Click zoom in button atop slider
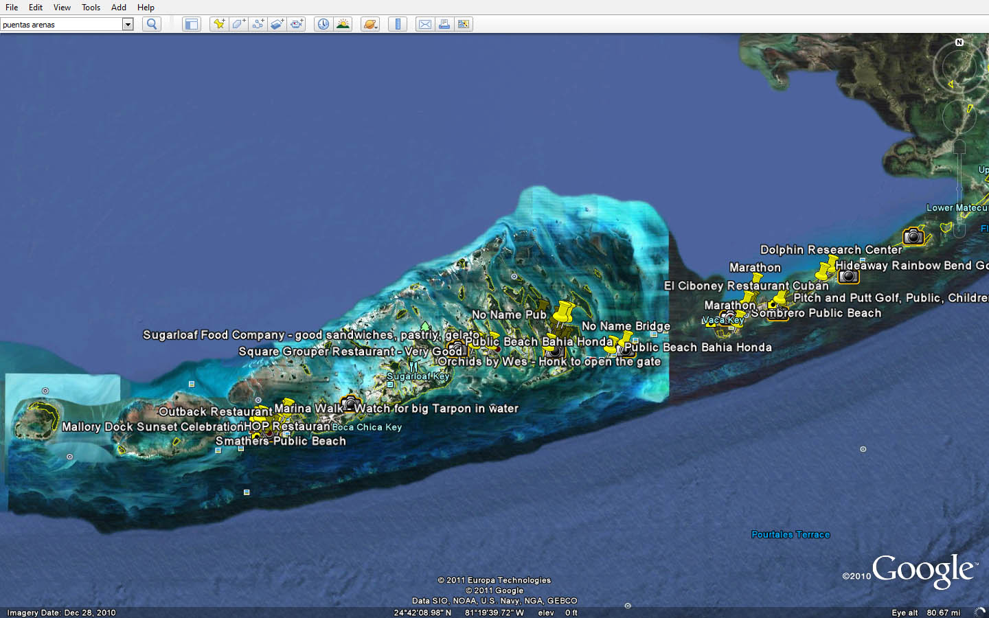Image resolution: width=989 pixels, height=618 pixels. tap(959, 147)
